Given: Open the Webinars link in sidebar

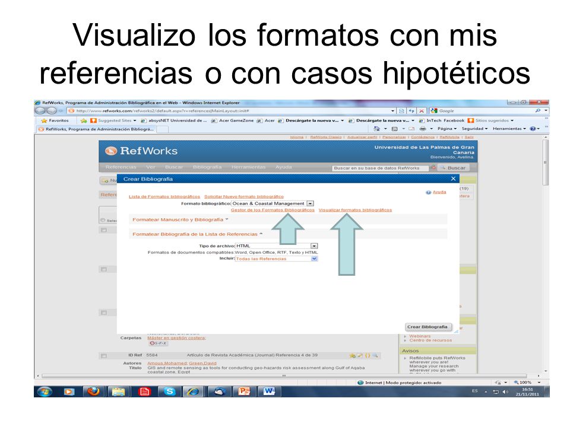Looking at the screenshot, I should pos(420,336).
